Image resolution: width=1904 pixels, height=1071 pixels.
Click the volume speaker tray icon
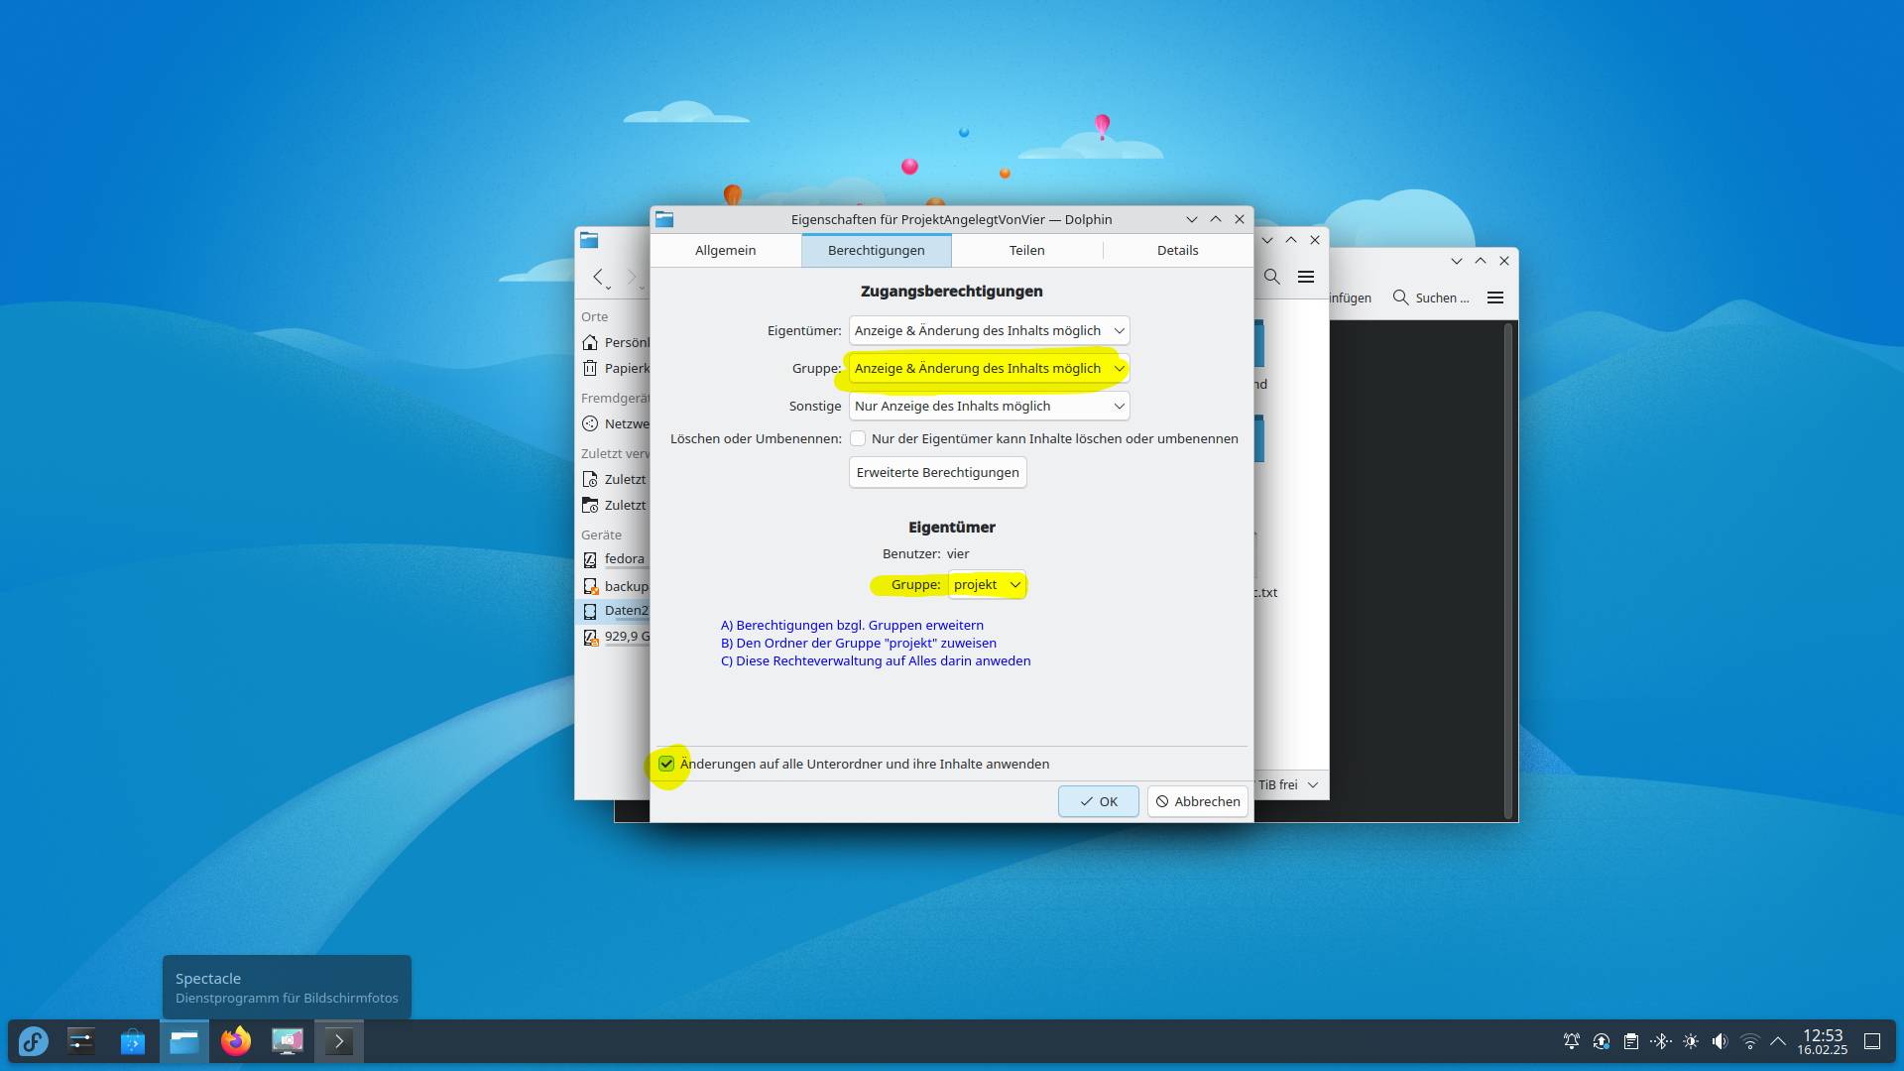(1720, 1041)
